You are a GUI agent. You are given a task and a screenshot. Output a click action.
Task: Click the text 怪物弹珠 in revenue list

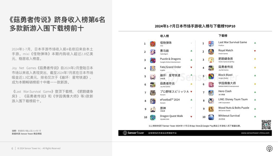166,43
